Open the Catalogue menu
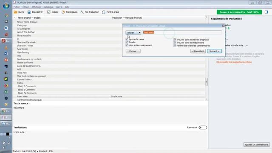Image resolution: width=272 pixels, height=153 pixels. click(48, 7)
